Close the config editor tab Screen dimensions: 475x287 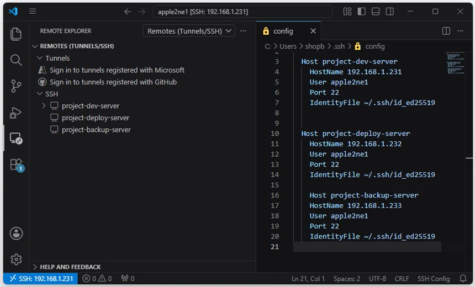click(x=313, y=31)
